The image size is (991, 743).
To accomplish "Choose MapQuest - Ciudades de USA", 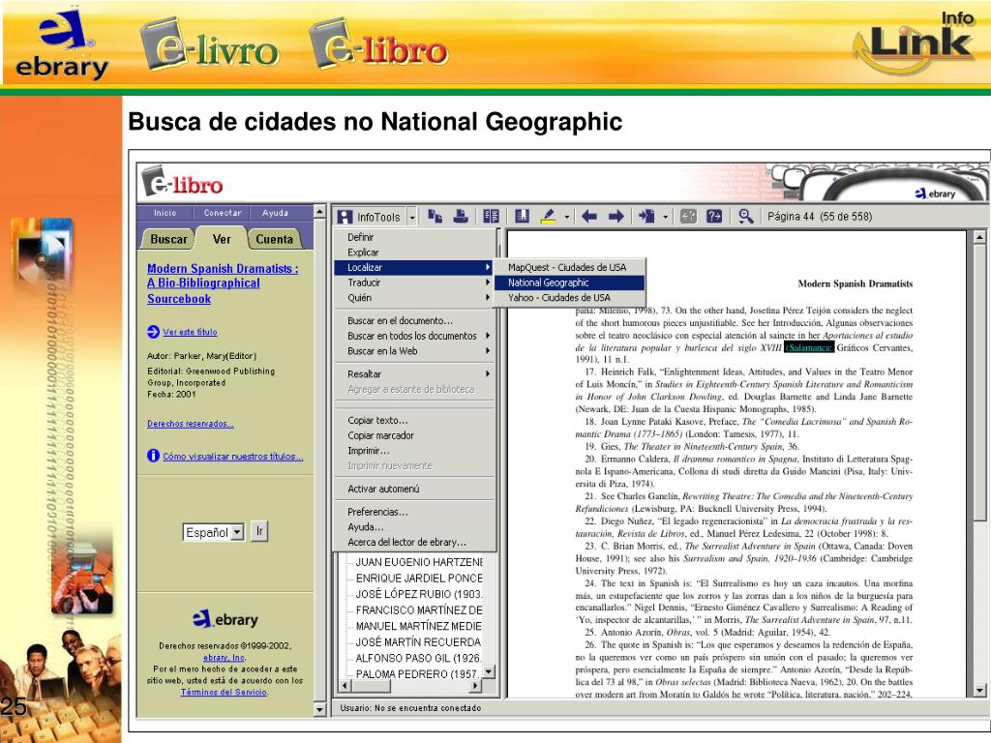I will [568, 267].
